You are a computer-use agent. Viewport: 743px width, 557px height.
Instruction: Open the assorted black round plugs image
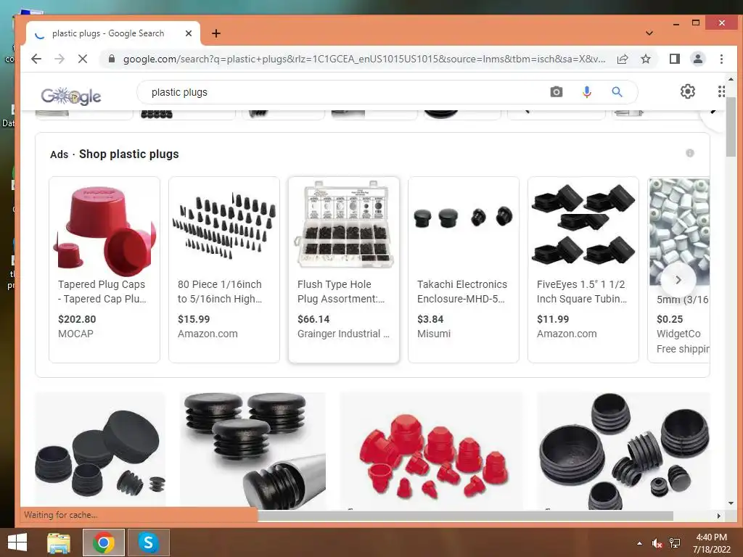tap(623, 450)
